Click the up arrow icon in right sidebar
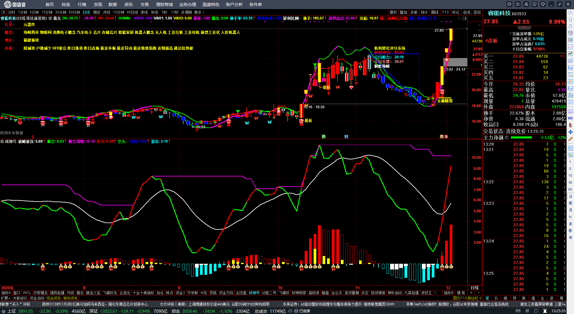The image size is (574, 314). click(570, 19)
